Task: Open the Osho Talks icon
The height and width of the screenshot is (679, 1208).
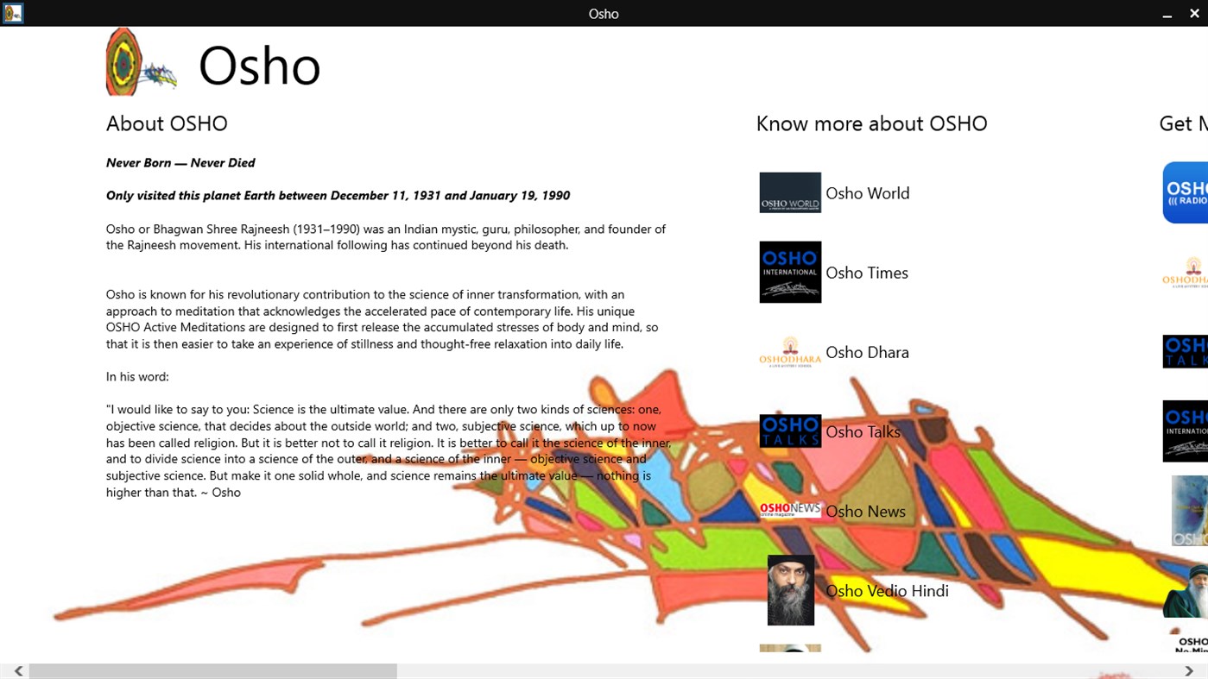Action: coord(789,431)
